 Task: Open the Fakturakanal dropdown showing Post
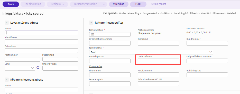(151, 52)
